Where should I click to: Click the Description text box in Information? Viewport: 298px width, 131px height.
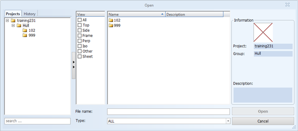pos(263,95)
